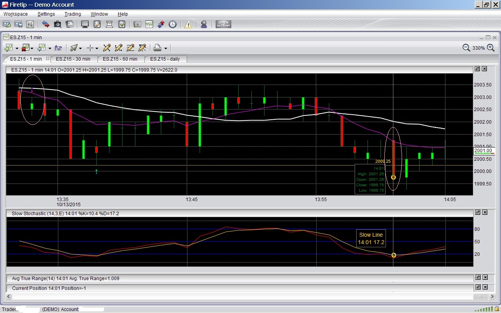Click the workspace open/save icon in the main toolbar
501x313 pixels.
click(x=6, y=24)
